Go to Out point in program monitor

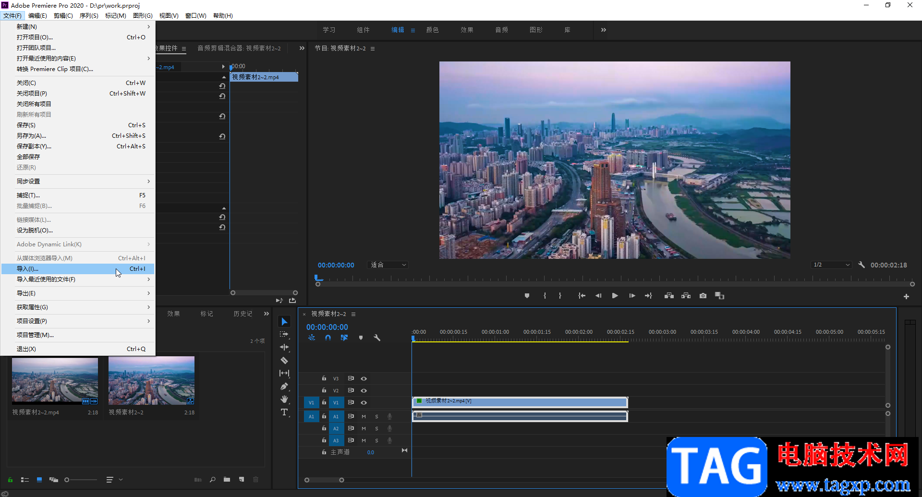tap(648, 296)
